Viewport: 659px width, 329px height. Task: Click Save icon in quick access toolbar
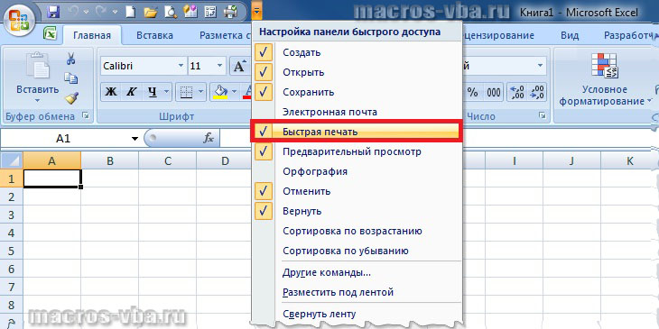[x=53, y=13]
